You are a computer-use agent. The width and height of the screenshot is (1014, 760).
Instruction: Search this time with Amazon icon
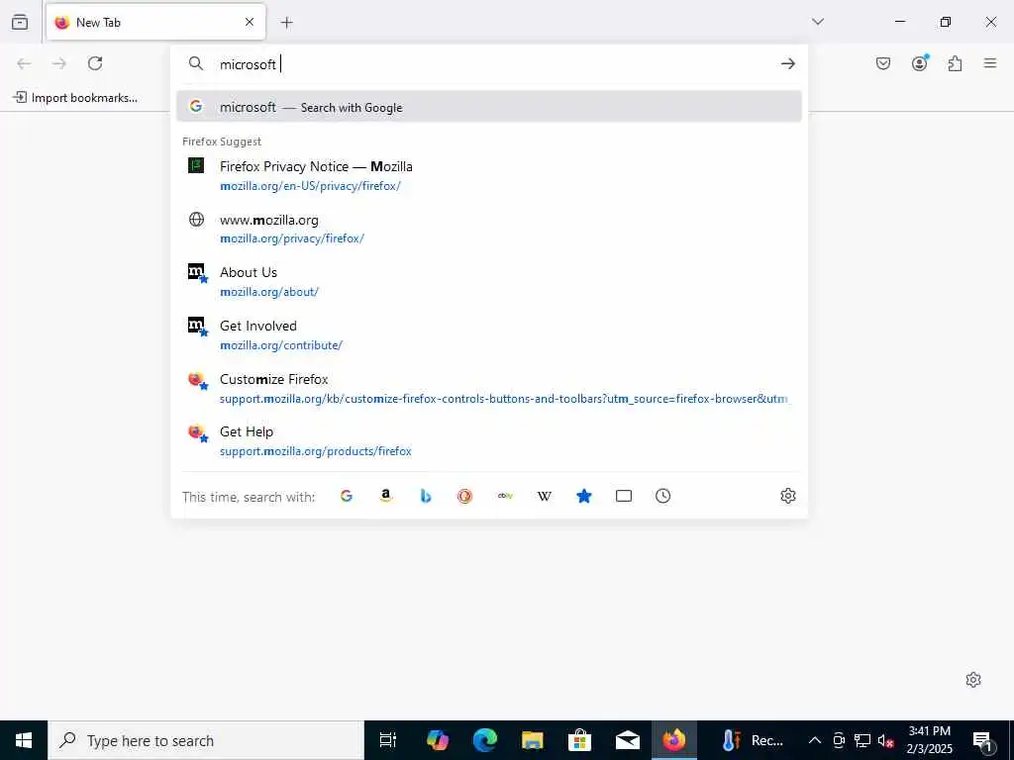(x=386, y=496)
